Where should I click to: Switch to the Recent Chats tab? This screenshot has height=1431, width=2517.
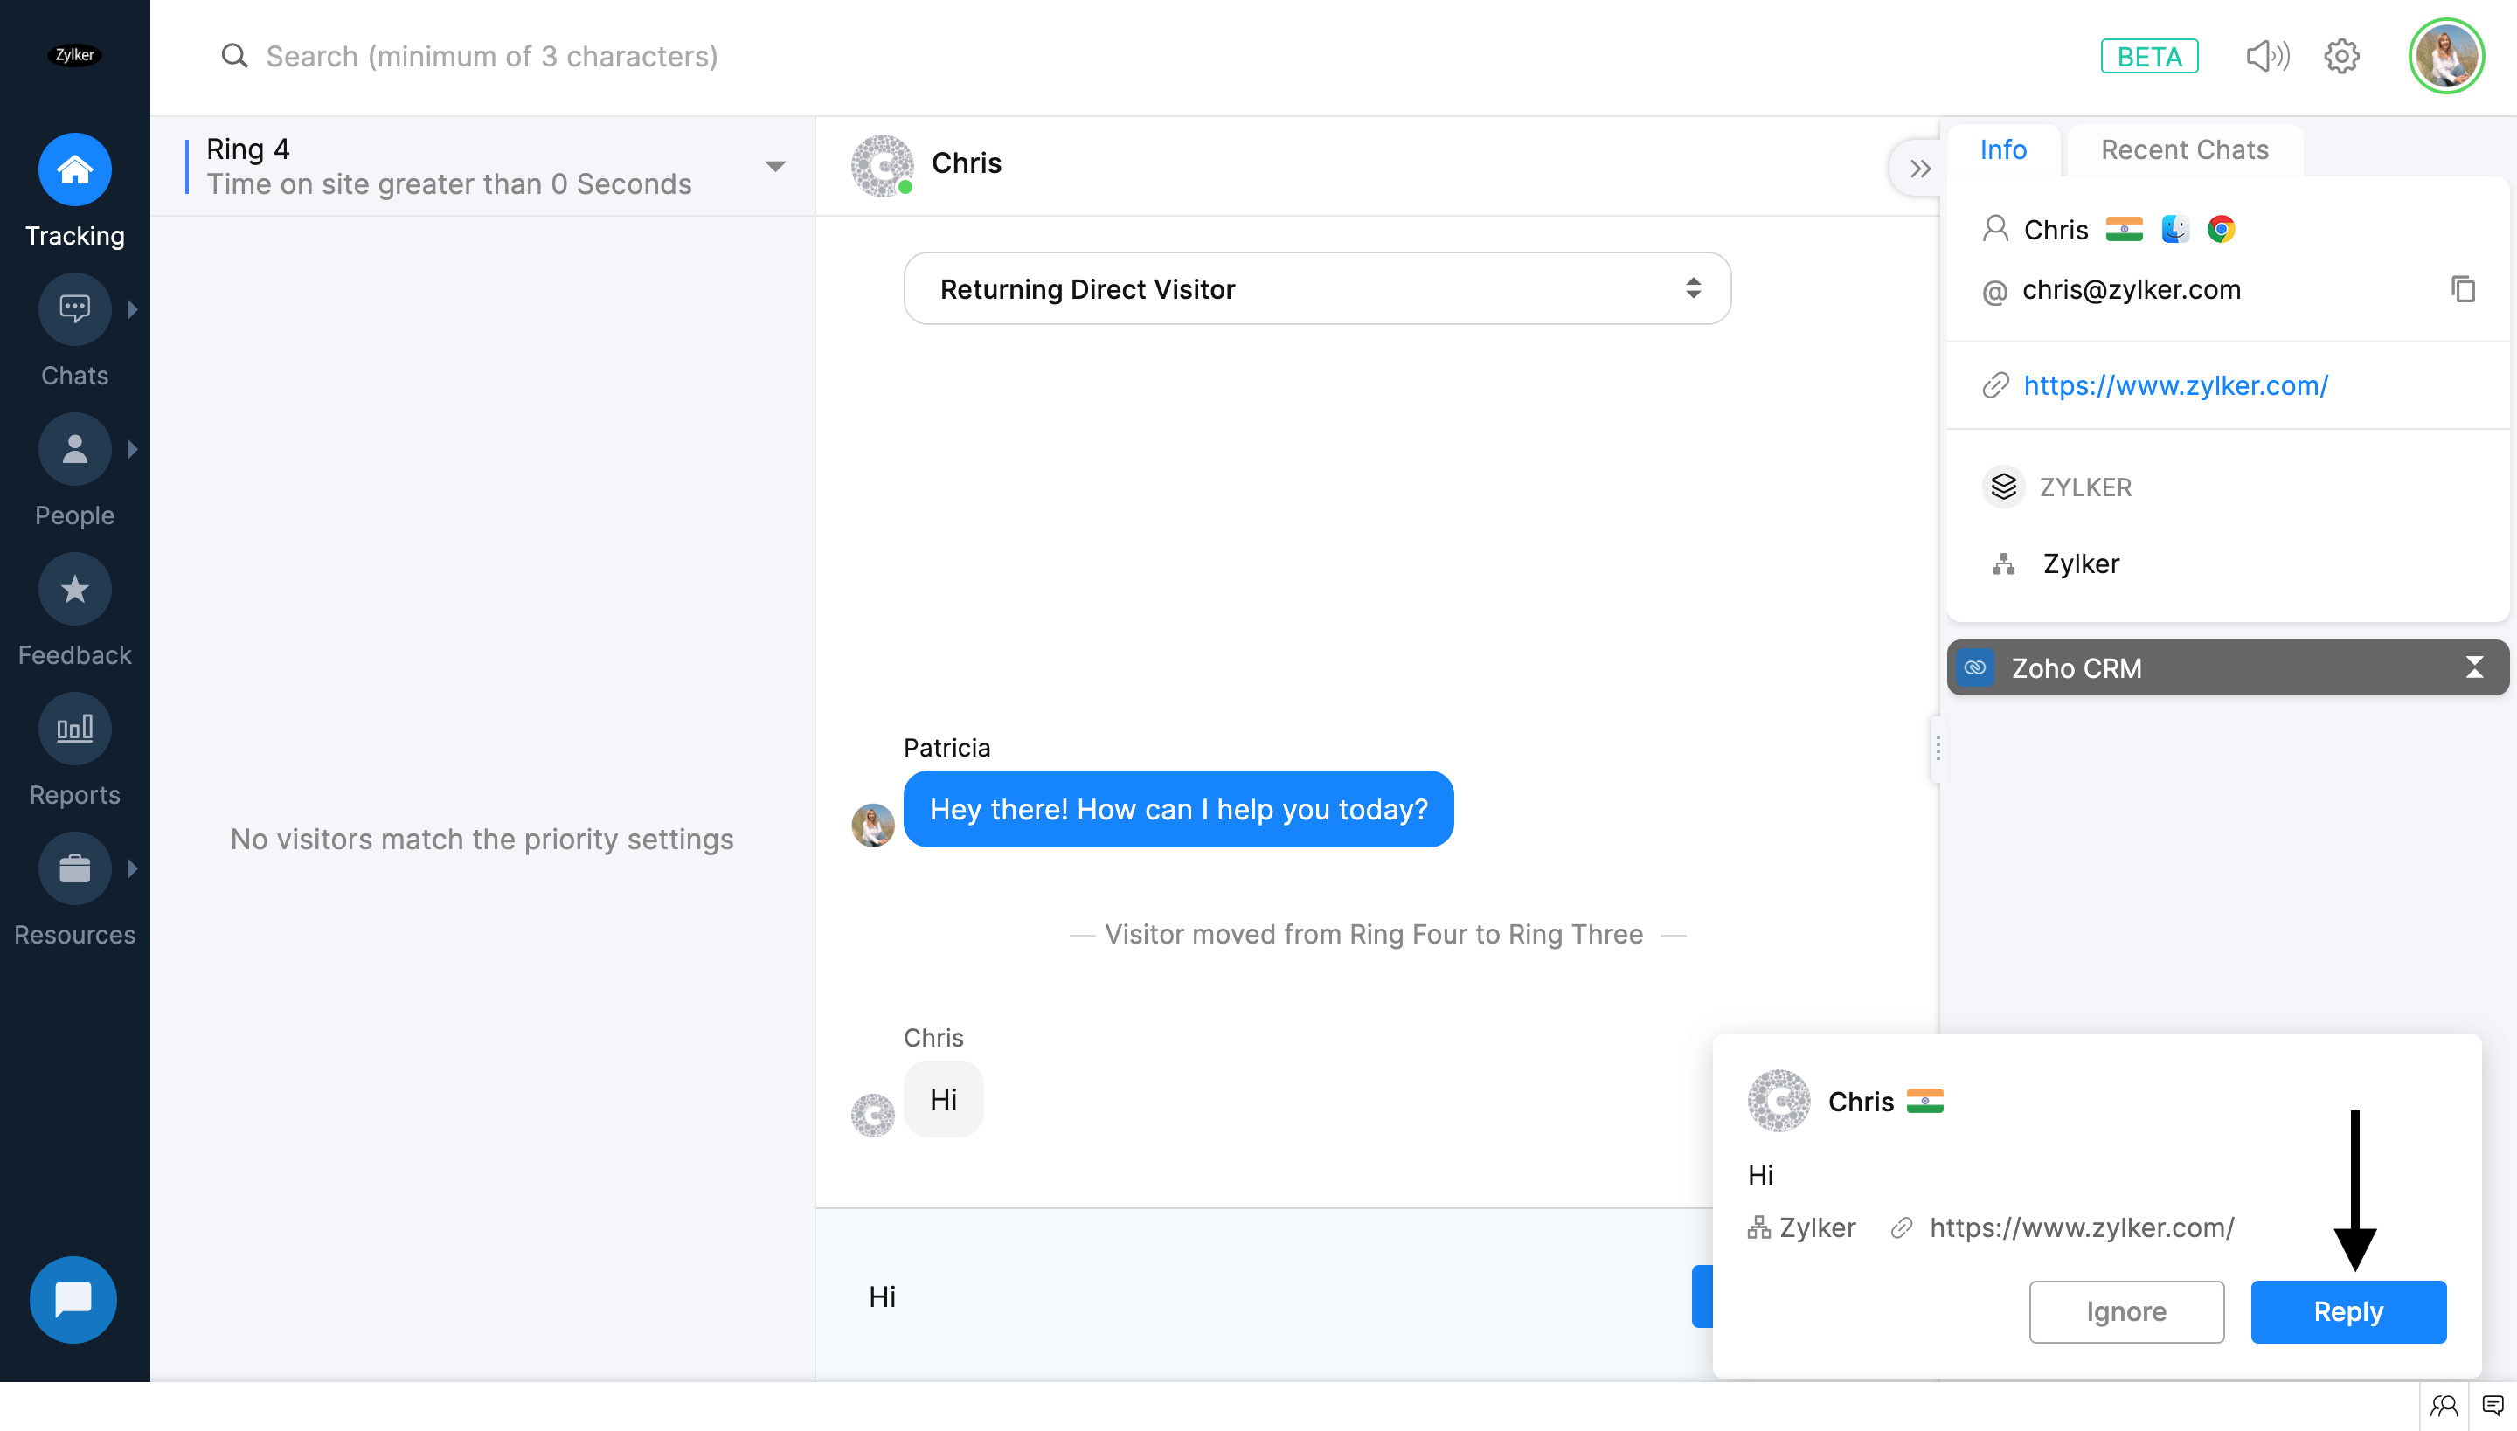point(2185,149)
